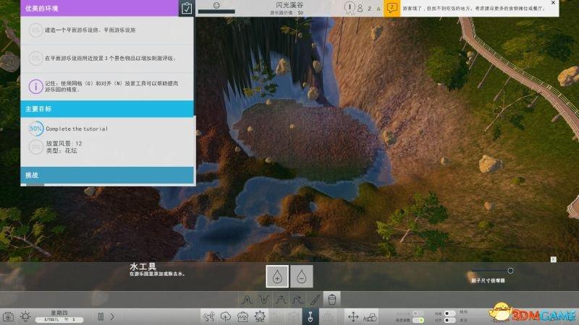This screenshot has width=579, height=325.
Task: Toggle the green height setting switch
Action: 418,320
